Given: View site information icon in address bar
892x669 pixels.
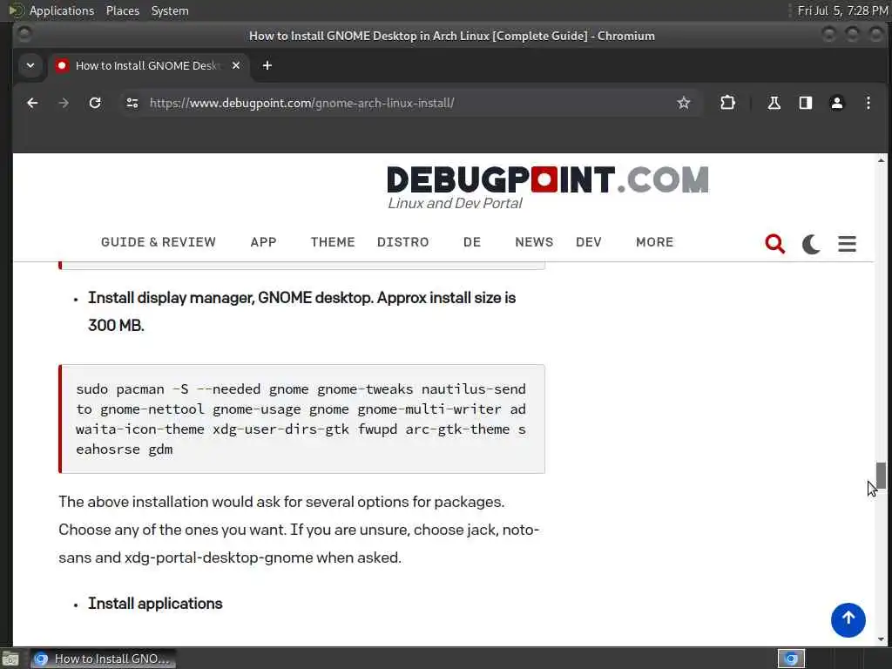Looking at the screenshot, I should pos(132,103).
